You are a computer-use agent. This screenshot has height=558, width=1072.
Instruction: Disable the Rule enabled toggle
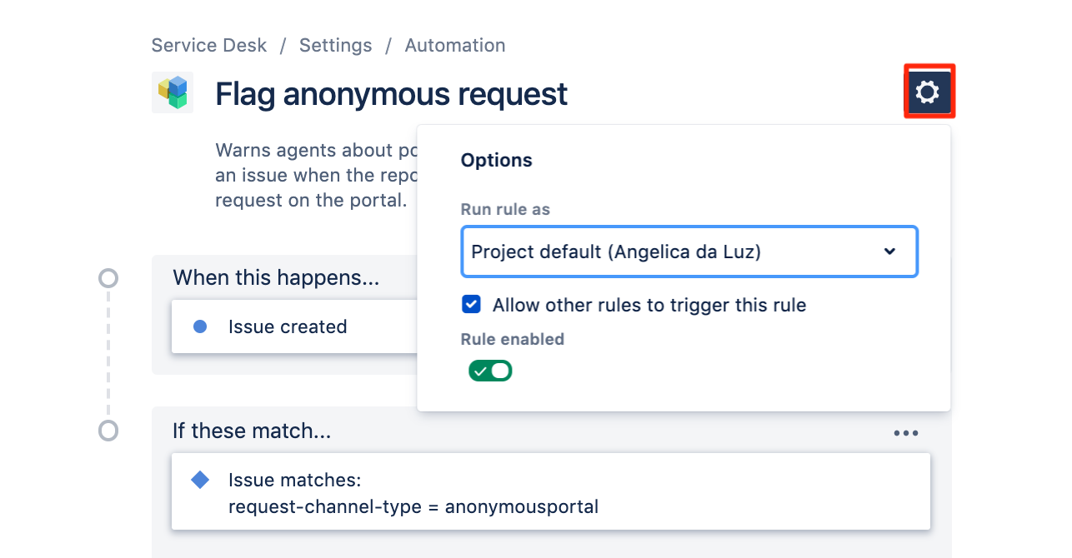coord(490,370)
